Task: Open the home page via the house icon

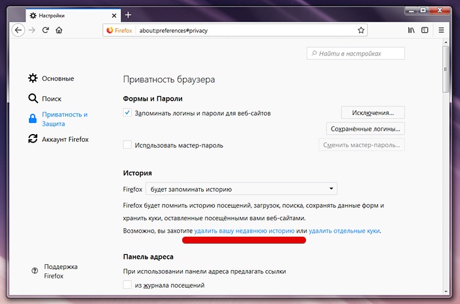Action: (x=59, y=30)
